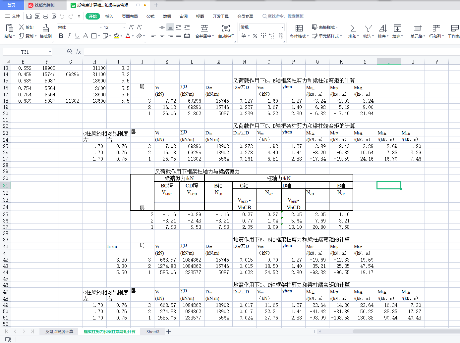Click the 求和 sigma icon
This screenshot has width=460, height=343.
pyautogui.click(x=354, y=28)
